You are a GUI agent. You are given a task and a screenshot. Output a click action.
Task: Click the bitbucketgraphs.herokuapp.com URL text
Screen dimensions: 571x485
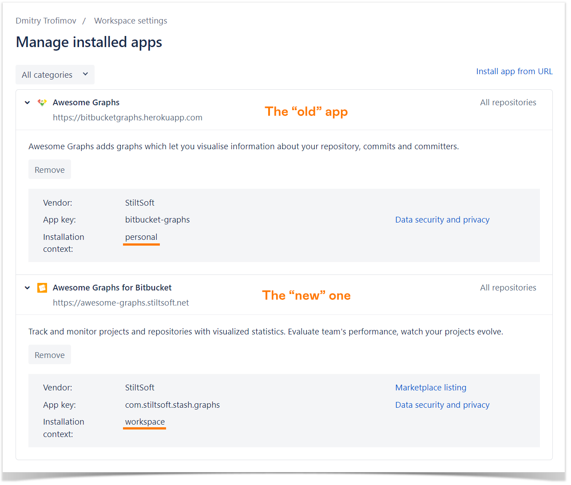click(127, 118)
